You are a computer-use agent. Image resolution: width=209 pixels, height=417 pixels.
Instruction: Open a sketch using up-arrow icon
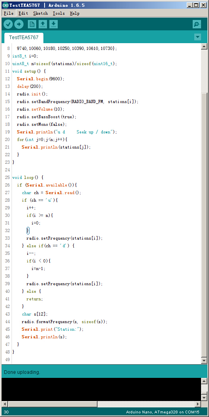43,24
